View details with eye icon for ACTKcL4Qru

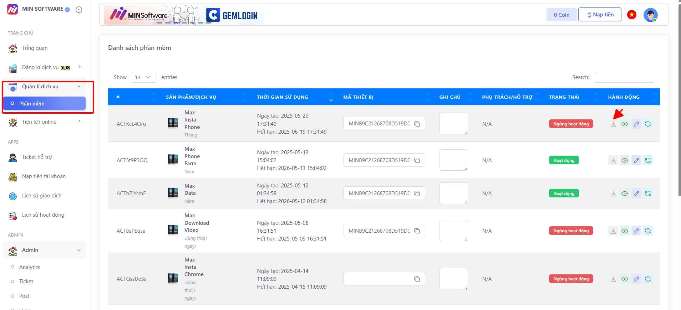coord(624,124)
